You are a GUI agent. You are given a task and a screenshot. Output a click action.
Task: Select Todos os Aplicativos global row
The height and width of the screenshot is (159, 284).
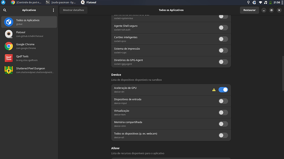29,22
